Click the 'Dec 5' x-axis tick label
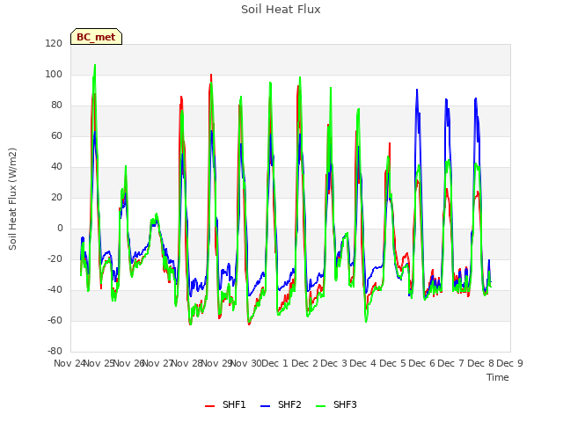Image resolution: width=563 pixels, height=422 pixels. 392,363
